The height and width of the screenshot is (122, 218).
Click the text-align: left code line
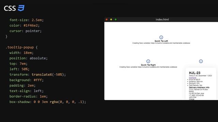point(27,91)
